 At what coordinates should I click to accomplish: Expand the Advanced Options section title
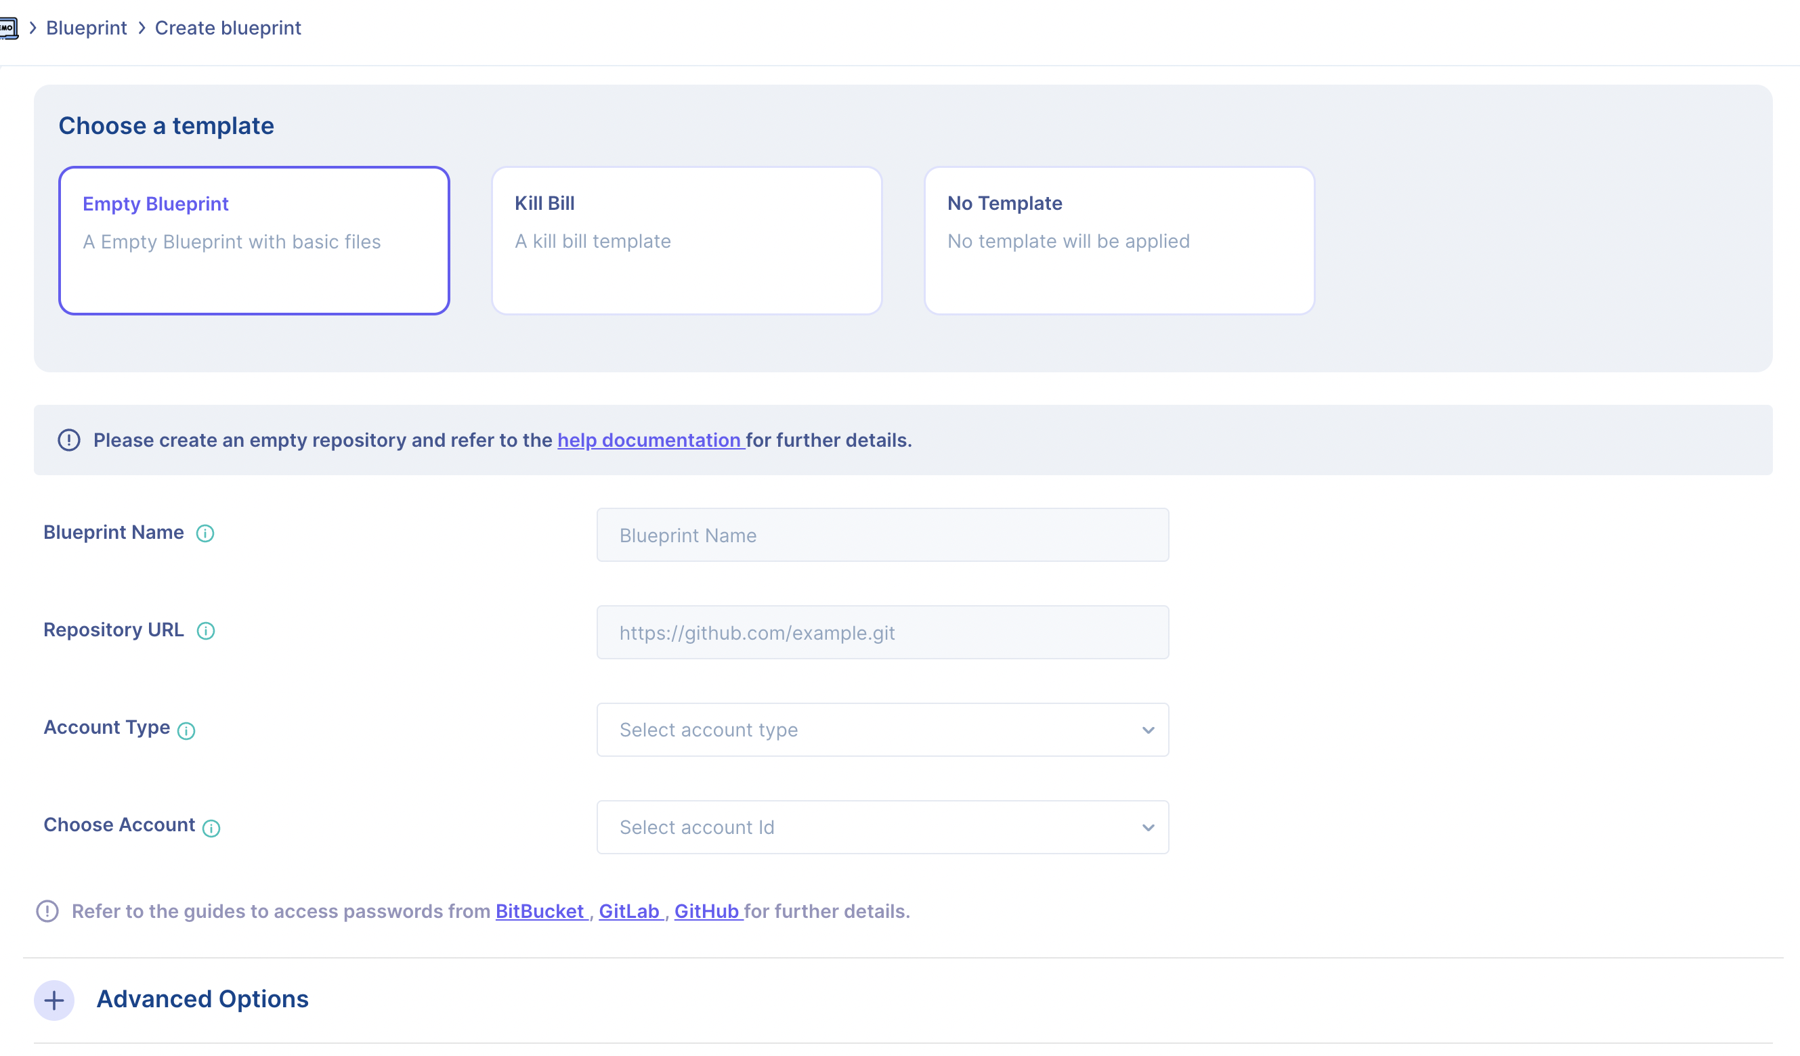pyautogui.click(x=203, y=999)
